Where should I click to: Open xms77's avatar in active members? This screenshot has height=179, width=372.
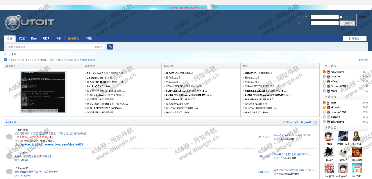343,152
